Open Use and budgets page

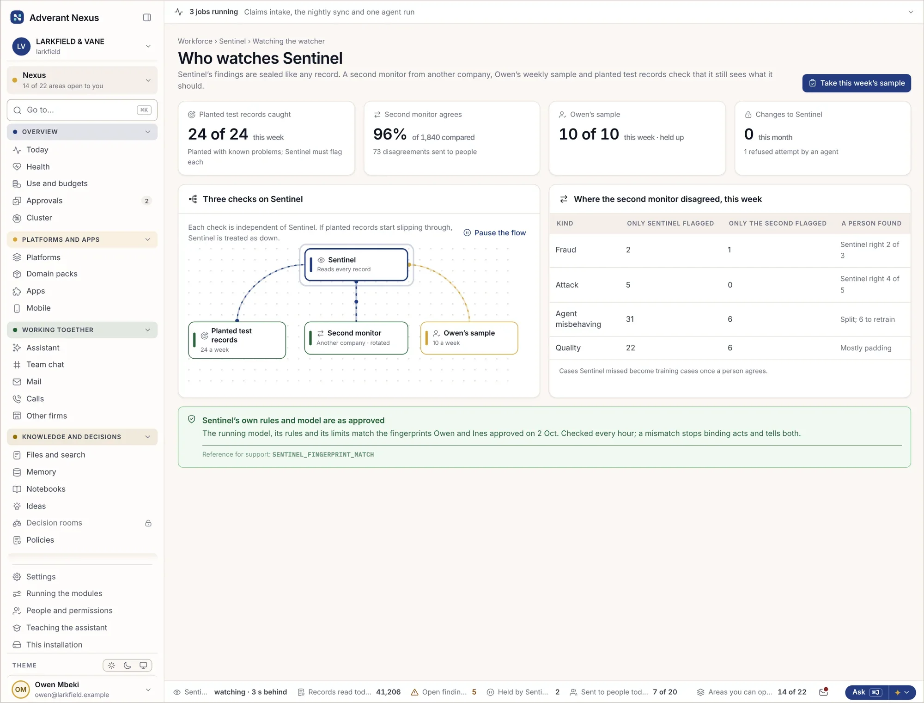82,184
